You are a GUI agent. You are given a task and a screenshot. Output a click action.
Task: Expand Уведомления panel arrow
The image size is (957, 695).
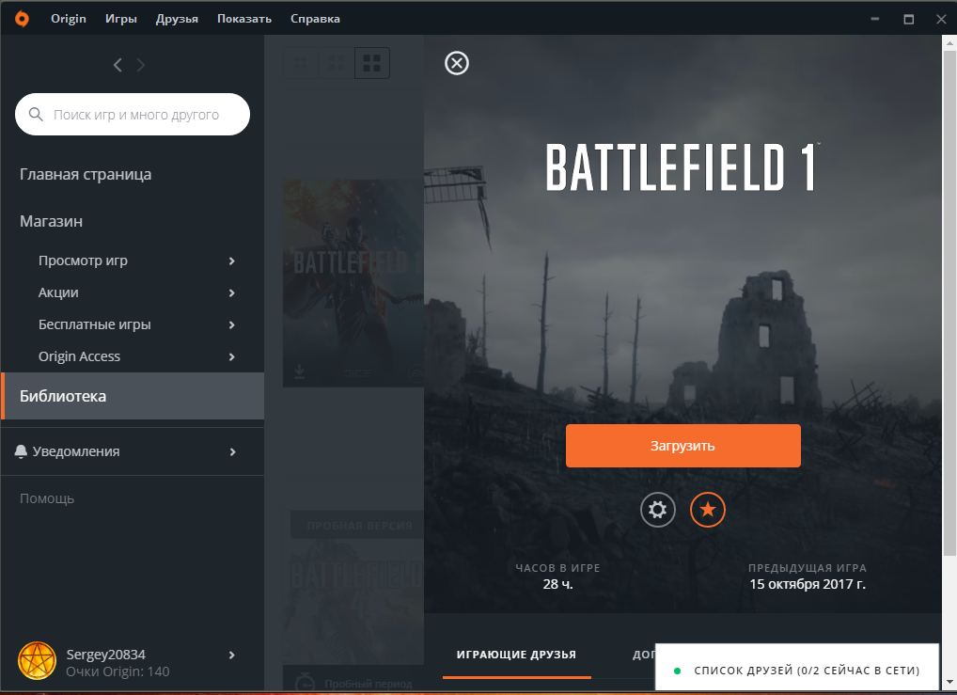tap(232, 452)
